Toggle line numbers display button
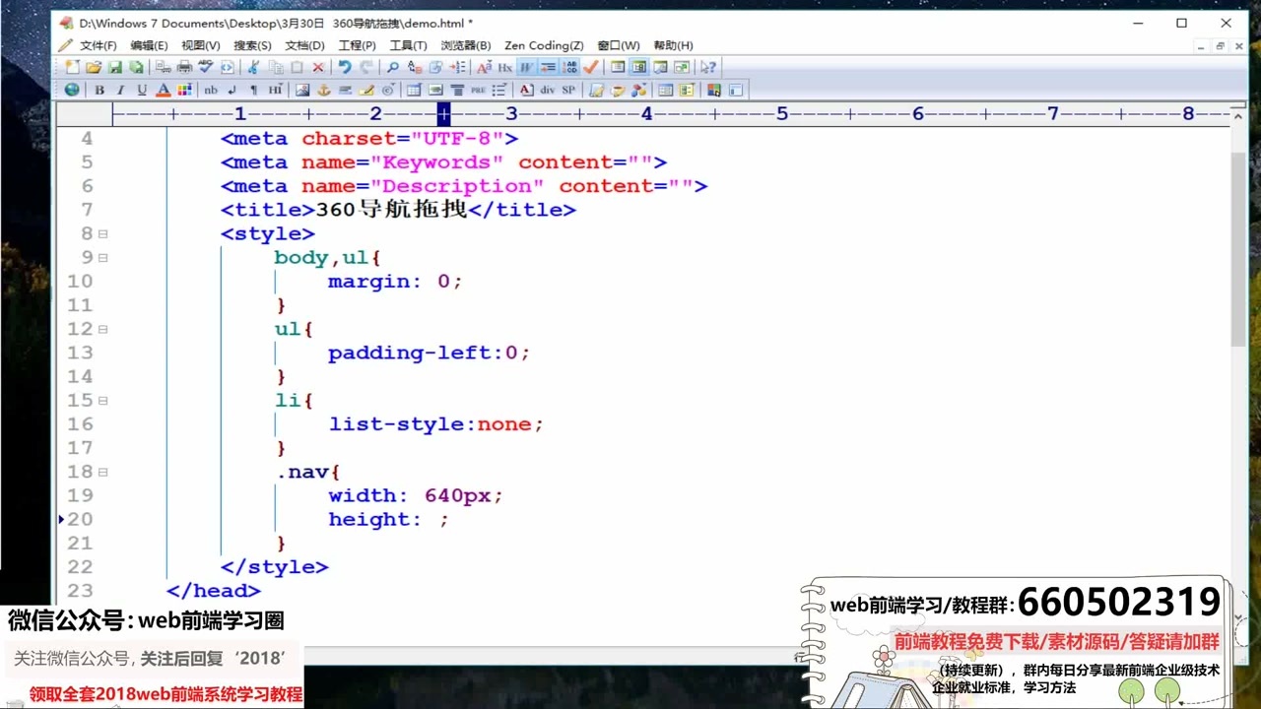This screenshot has width=1261, height=709. pyautogui.click(x=570, y=67)
